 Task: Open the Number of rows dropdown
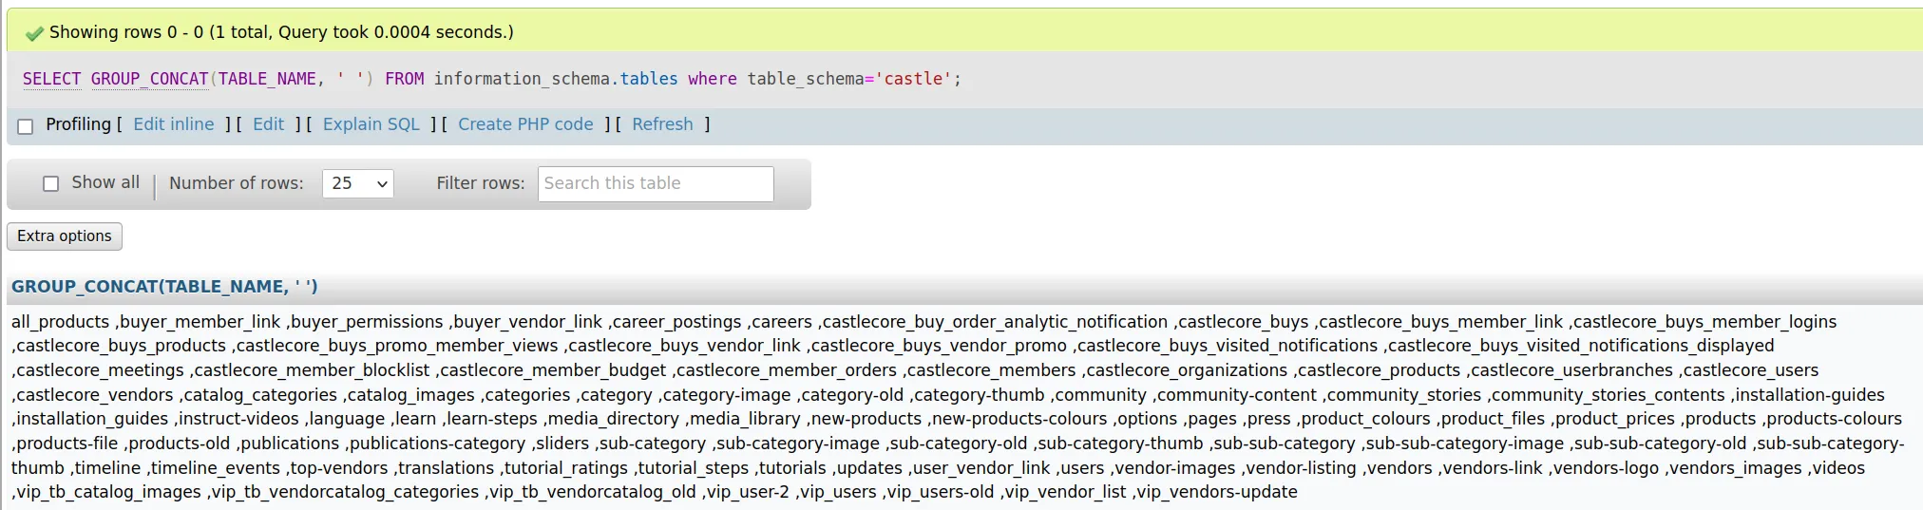357,183
